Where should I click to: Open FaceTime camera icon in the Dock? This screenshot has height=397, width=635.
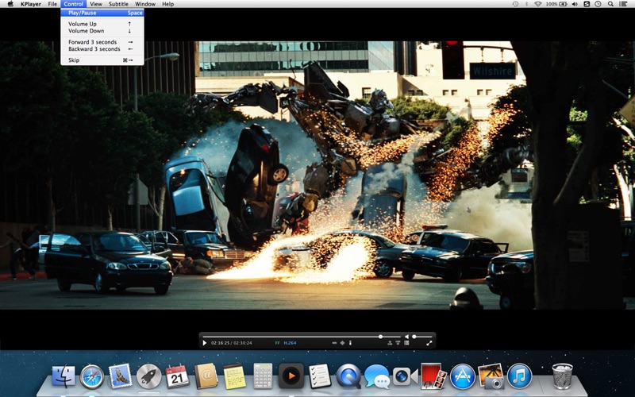point(405,376)
